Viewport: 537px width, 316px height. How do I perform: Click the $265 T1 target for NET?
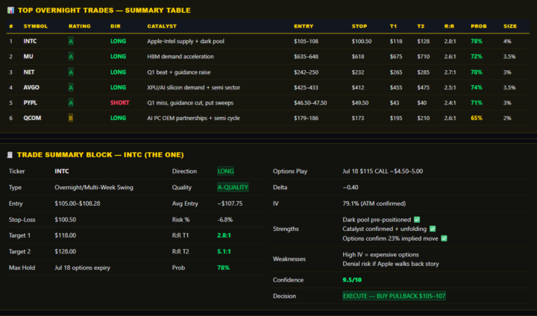pos(396,72)
